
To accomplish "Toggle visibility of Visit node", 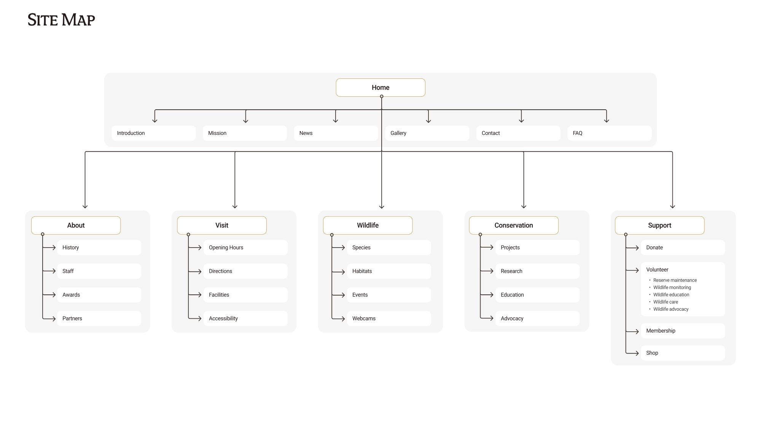I will pyautogui.click(x=187, y=235).
